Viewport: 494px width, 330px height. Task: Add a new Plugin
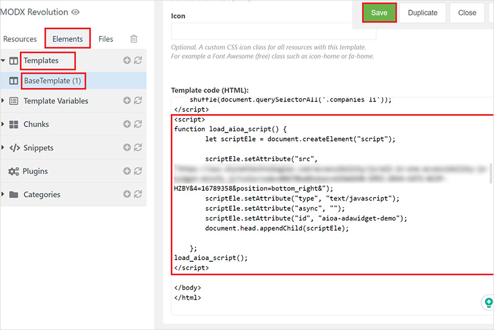click(127, 171)
